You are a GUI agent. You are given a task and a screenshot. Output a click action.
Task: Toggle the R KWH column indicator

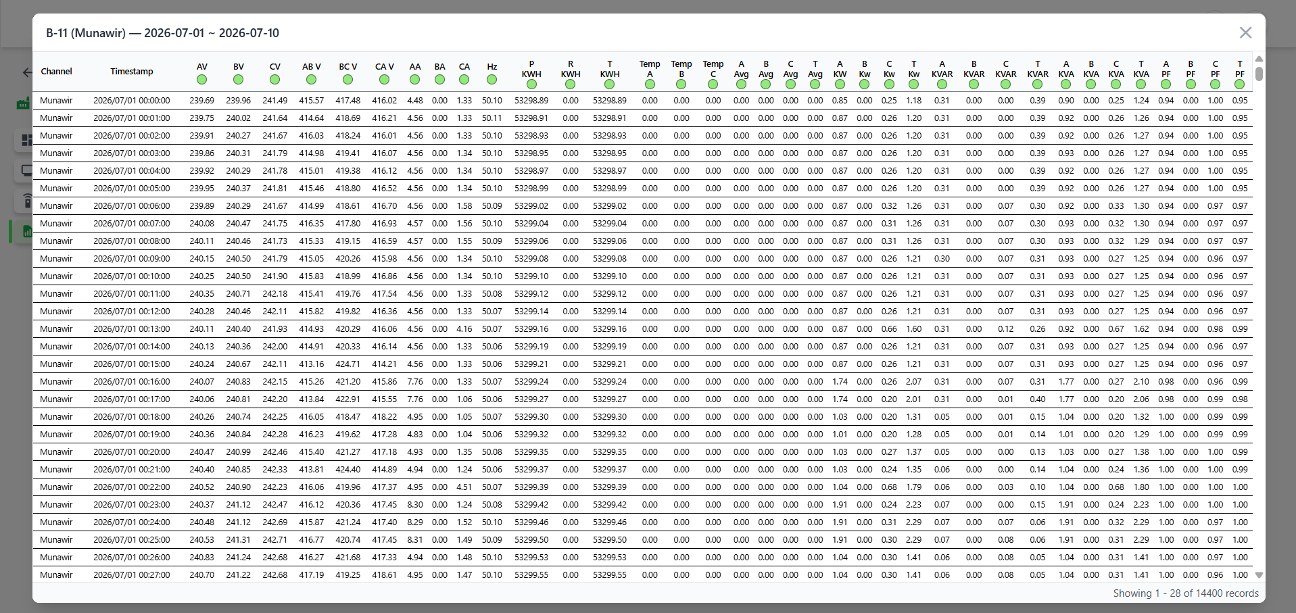tap(570, 84)
